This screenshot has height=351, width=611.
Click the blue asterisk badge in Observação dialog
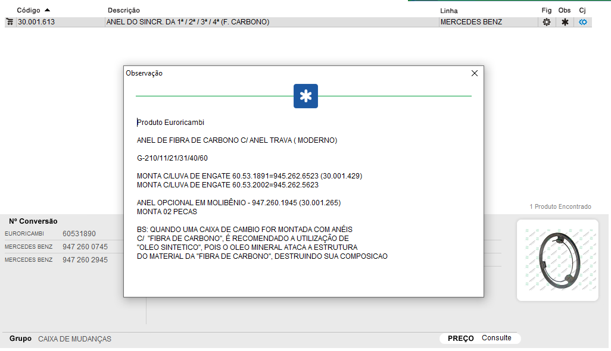(x=305, y=96)
